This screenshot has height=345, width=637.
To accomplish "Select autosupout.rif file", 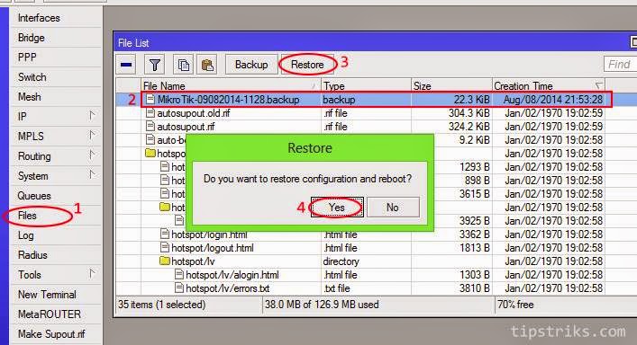I will tap(186, 127).
